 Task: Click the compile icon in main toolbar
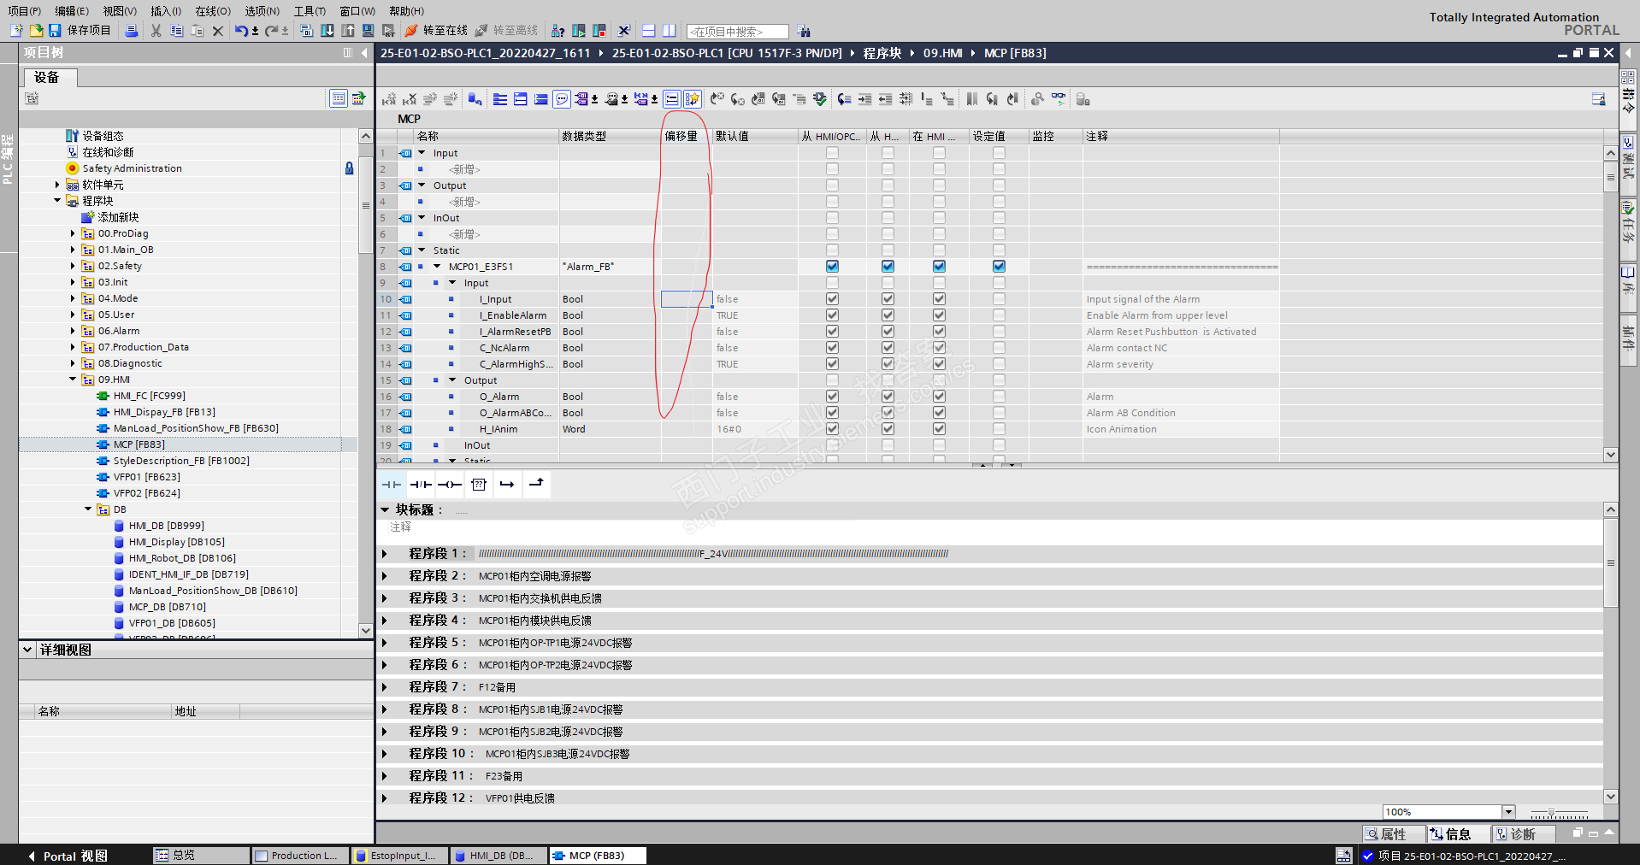pyautogui.click(x=307, y=31)
